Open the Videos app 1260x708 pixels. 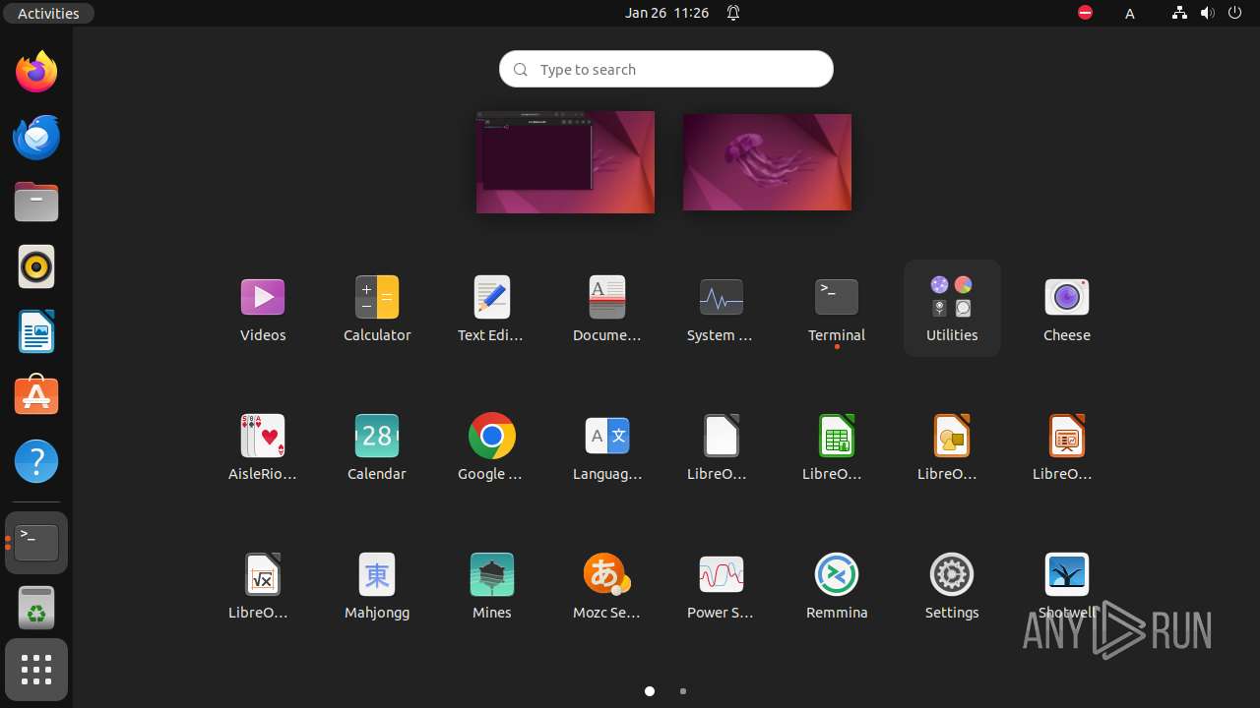click(263, 308)
